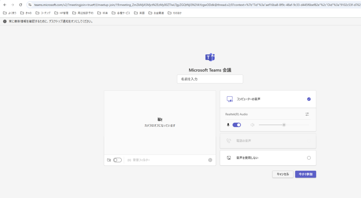Click the browser address bar URL
This screenshot has height=198, width=361.
click(197, 5)
